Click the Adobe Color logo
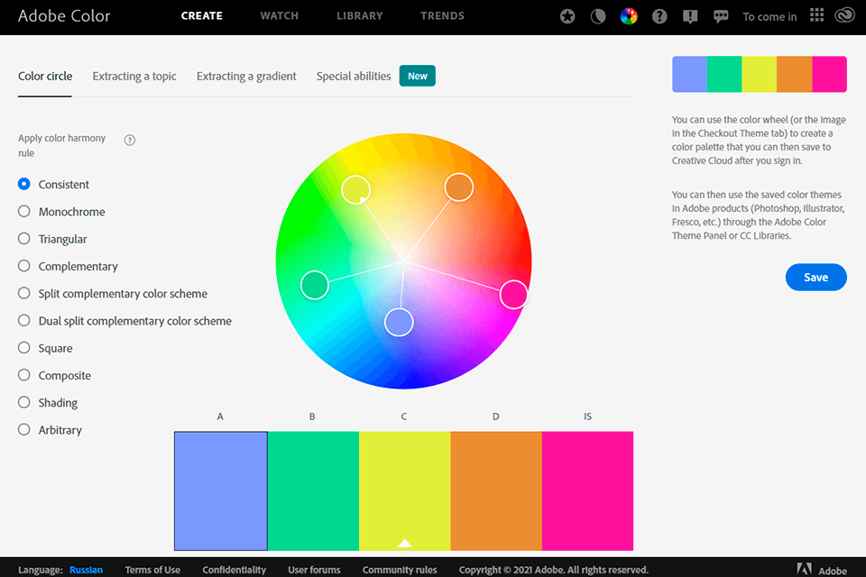Screen dimensions: 866x577 click(64, 16)
